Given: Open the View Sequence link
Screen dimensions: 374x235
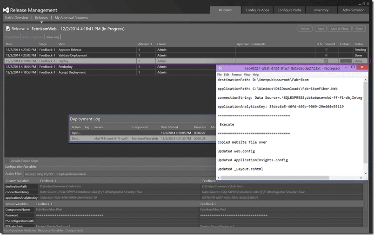Looking at the screenshot, I should (x=33, y=37).
